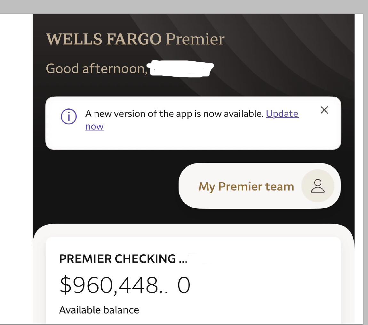Image resolution: width=368 pixels, height=325 pixels.
Task: Open My Premier team
Action: 246,186
